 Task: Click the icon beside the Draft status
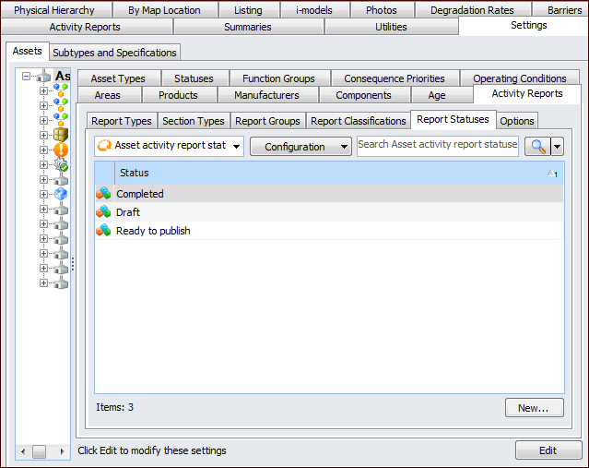pyautogui.click(x=103, y=211)
